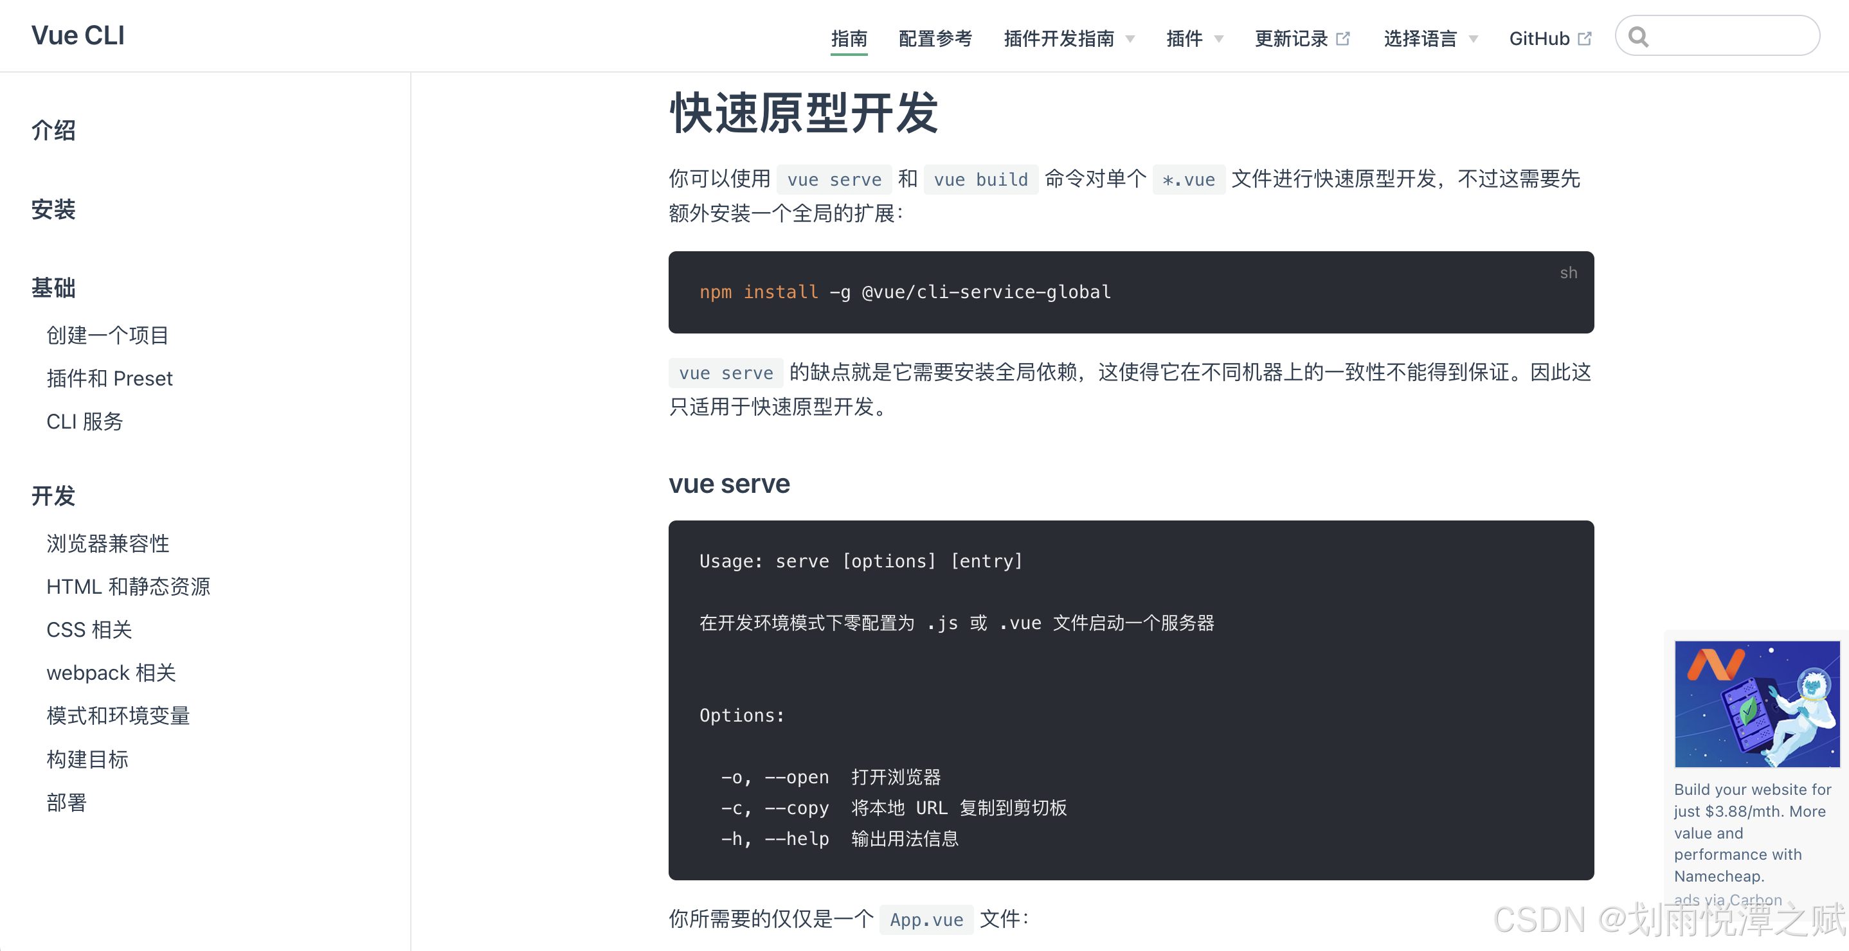The width and height of the screenshot is (1849, 951).
Task: Click the ads via Carbon link
Action: [1727, 900]
